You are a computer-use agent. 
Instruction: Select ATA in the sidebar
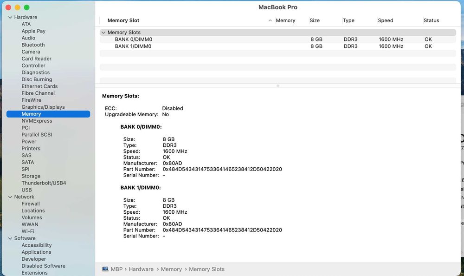(x=26, y=24)
